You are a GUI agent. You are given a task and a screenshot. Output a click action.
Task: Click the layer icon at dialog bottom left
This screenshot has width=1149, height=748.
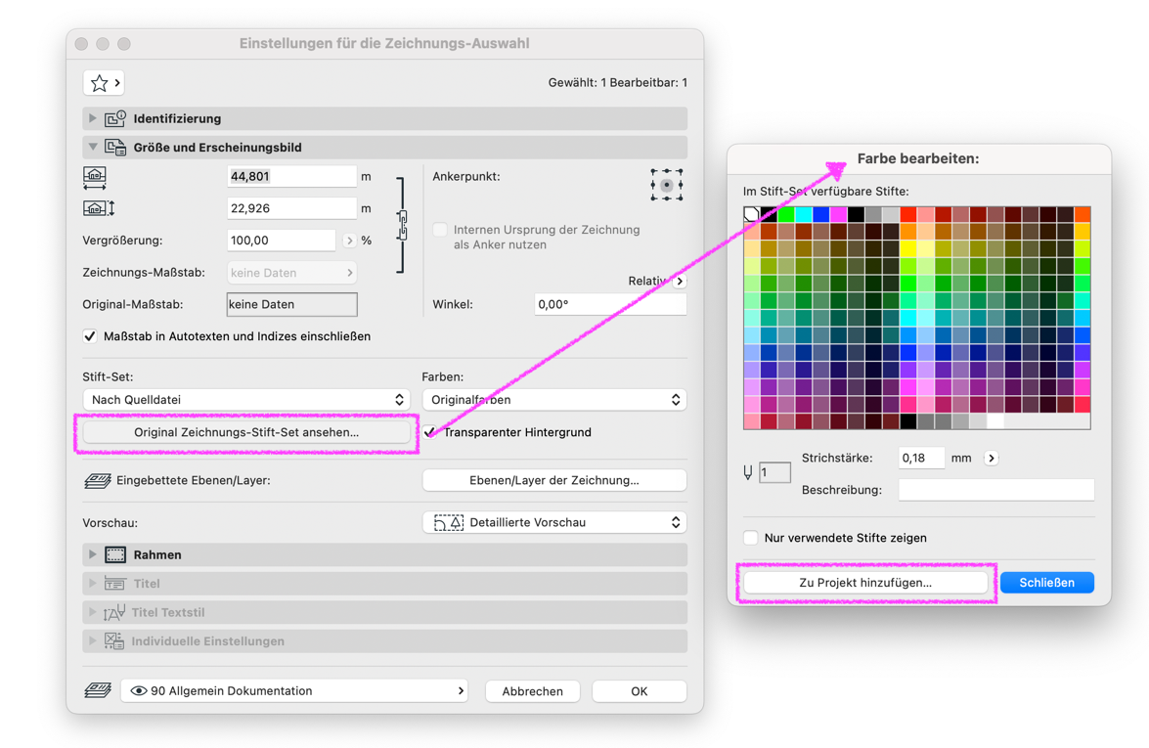98,690
